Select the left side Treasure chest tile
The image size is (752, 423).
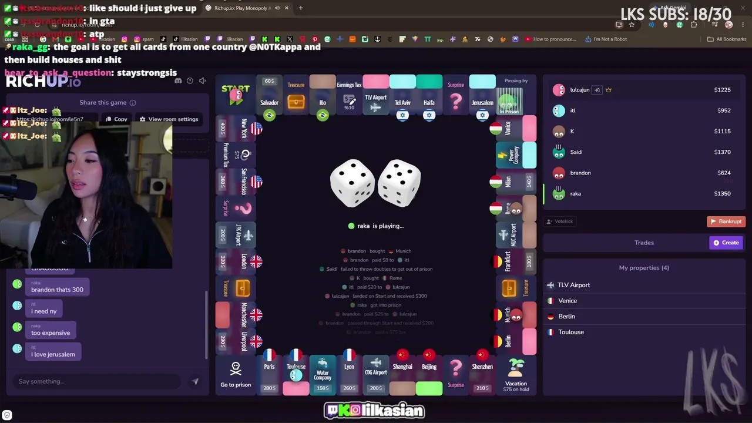(x=236, y=288)
